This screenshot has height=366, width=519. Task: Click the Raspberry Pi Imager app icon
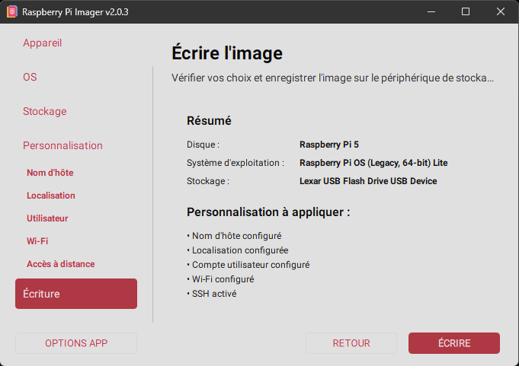[x=12, y=12]
